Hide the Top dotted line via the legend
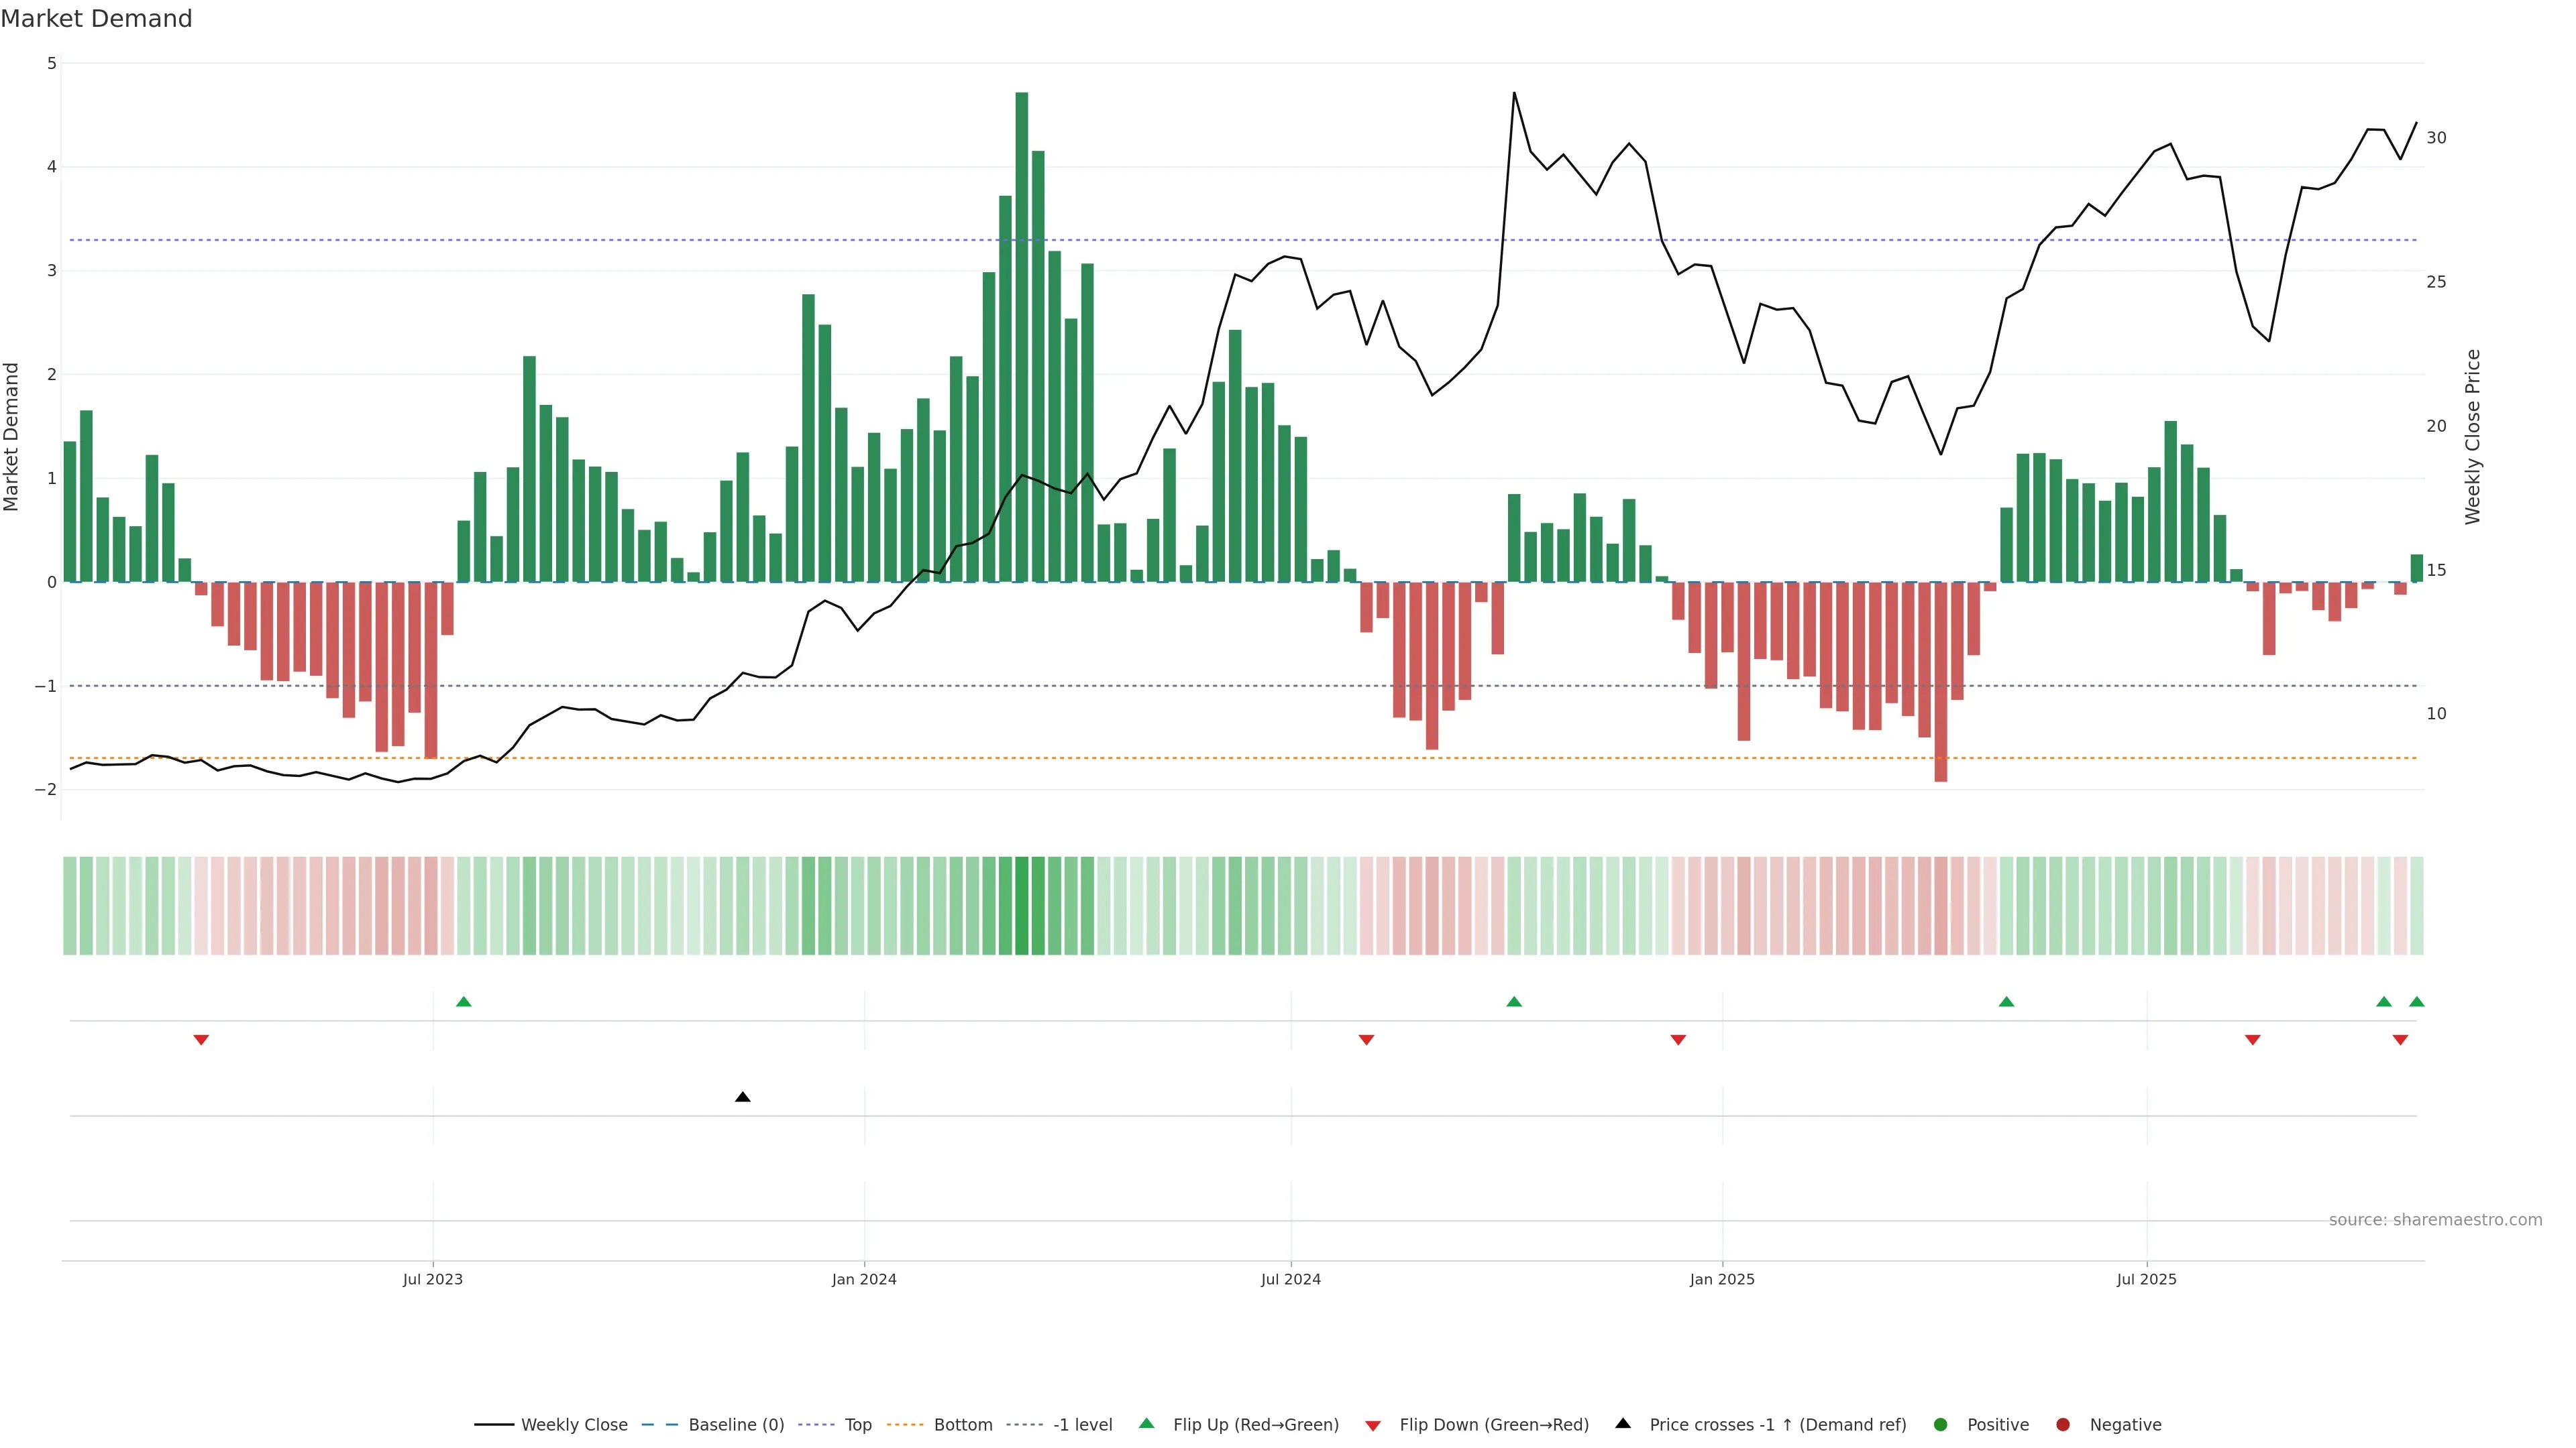The width and height of the screenshot is (2576, 1448). tap(857, 1425)
